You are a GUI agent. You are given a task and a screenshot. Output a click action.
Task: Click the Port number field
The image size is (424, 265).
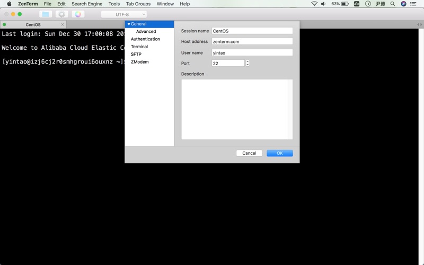(228, 63)
